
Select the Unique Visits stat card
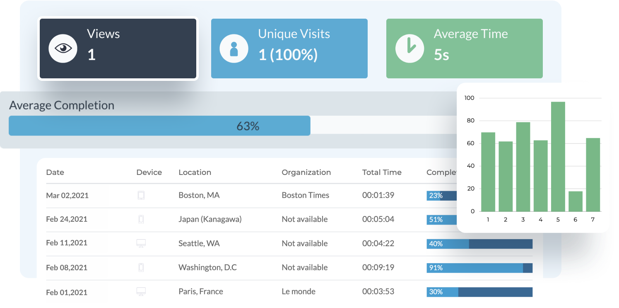(x=289, y=49)
